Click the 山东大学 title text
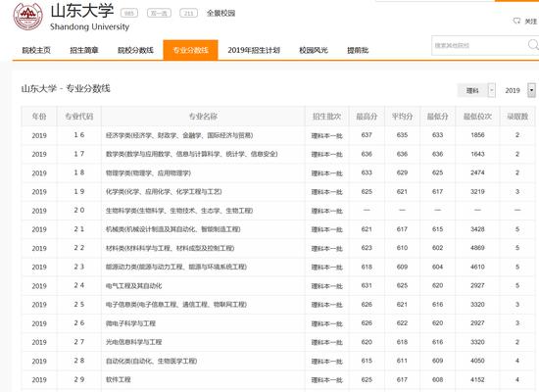 pyautogui.click(x=82, y=11)
